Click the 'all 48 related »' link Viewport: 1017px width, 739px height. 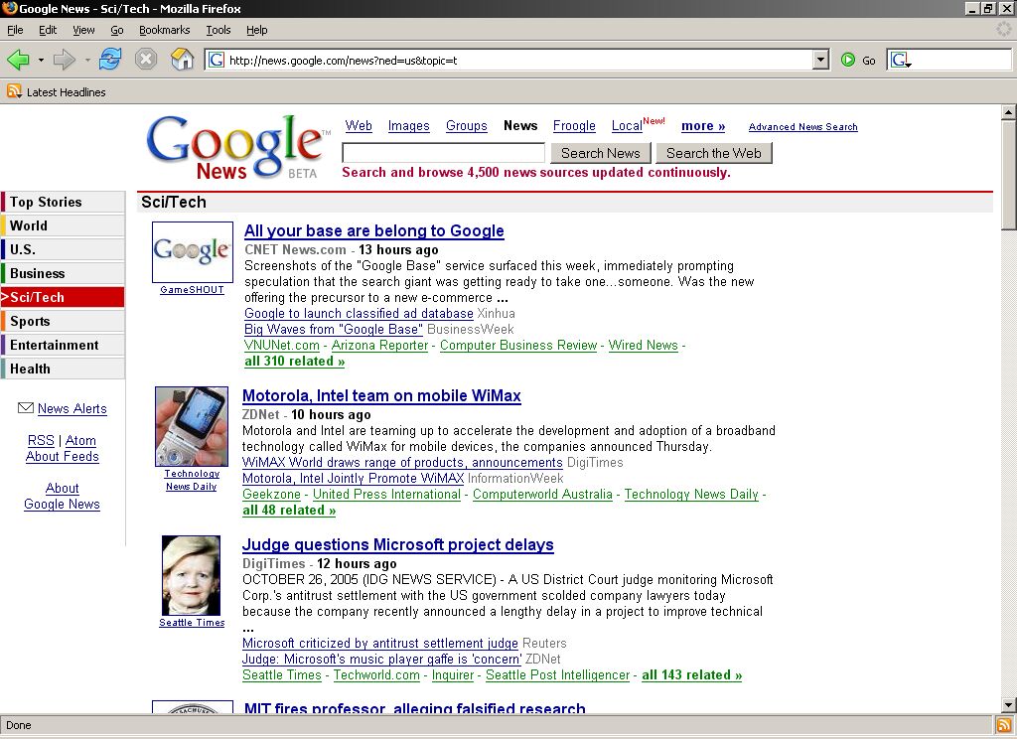(289, 511)
